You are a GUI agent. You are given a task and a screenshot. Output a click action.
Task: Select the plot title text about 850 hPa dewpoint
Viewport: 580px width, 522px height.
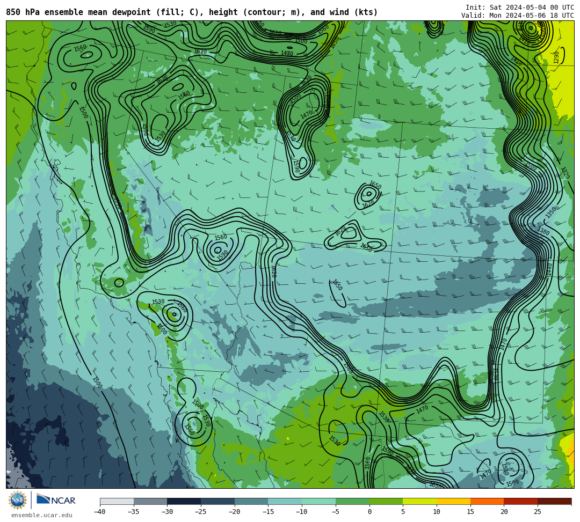tap(192, 12)
